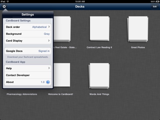
Task: Click the Edit button
Action: point(155,7)
